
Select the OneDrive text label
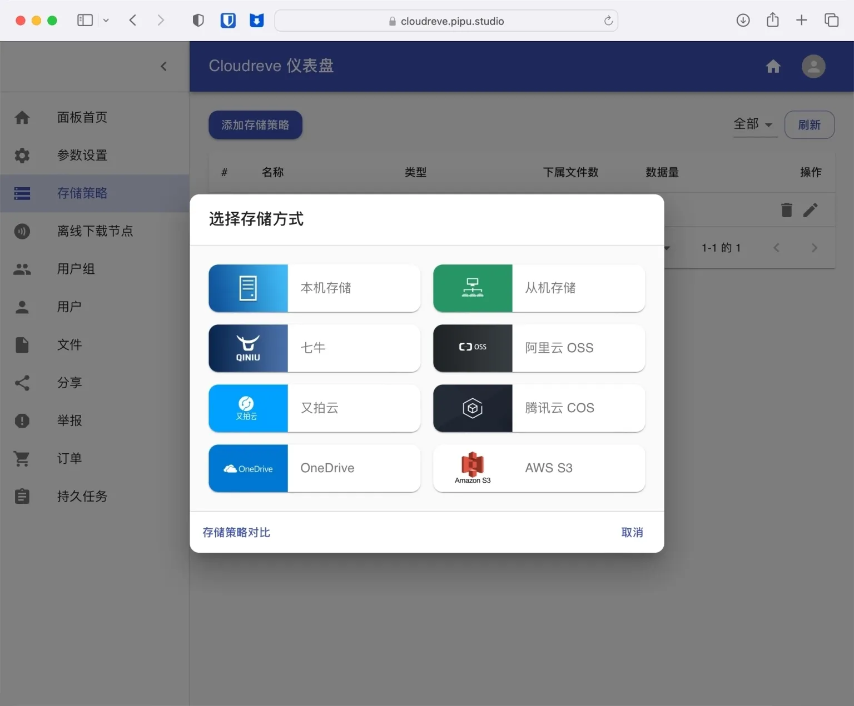327,468
